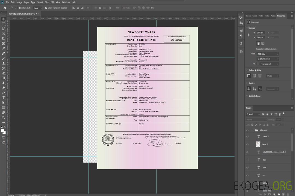Screen dimensions: 295x196
Task: Hide Layer 3 visibility eye
Action: 247,144
